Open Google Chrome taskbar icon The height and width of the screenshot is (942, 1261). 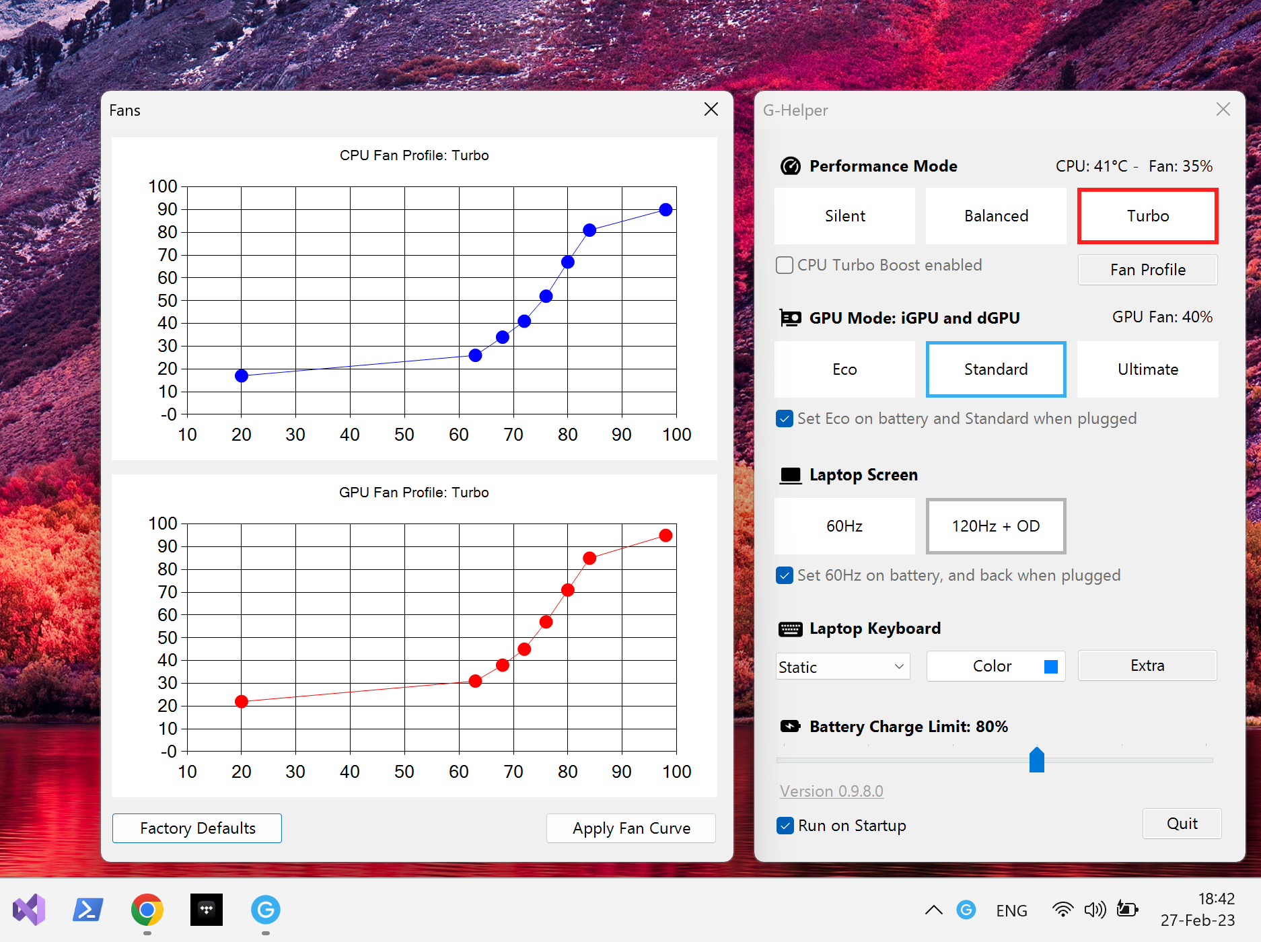click(x=147, y=910)
